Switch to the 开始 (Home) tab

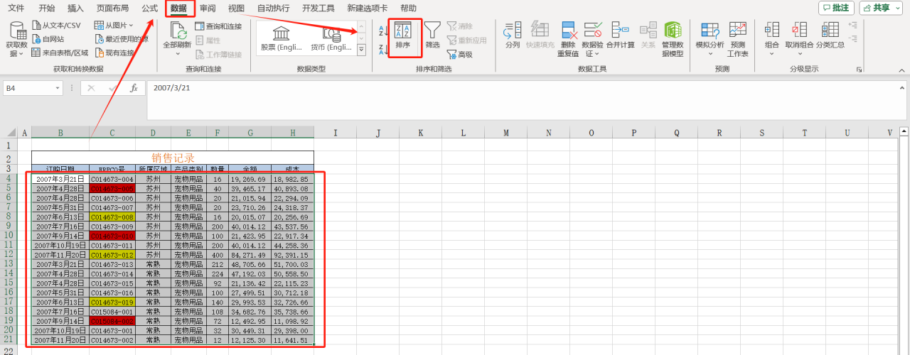(x=47, y=9)
